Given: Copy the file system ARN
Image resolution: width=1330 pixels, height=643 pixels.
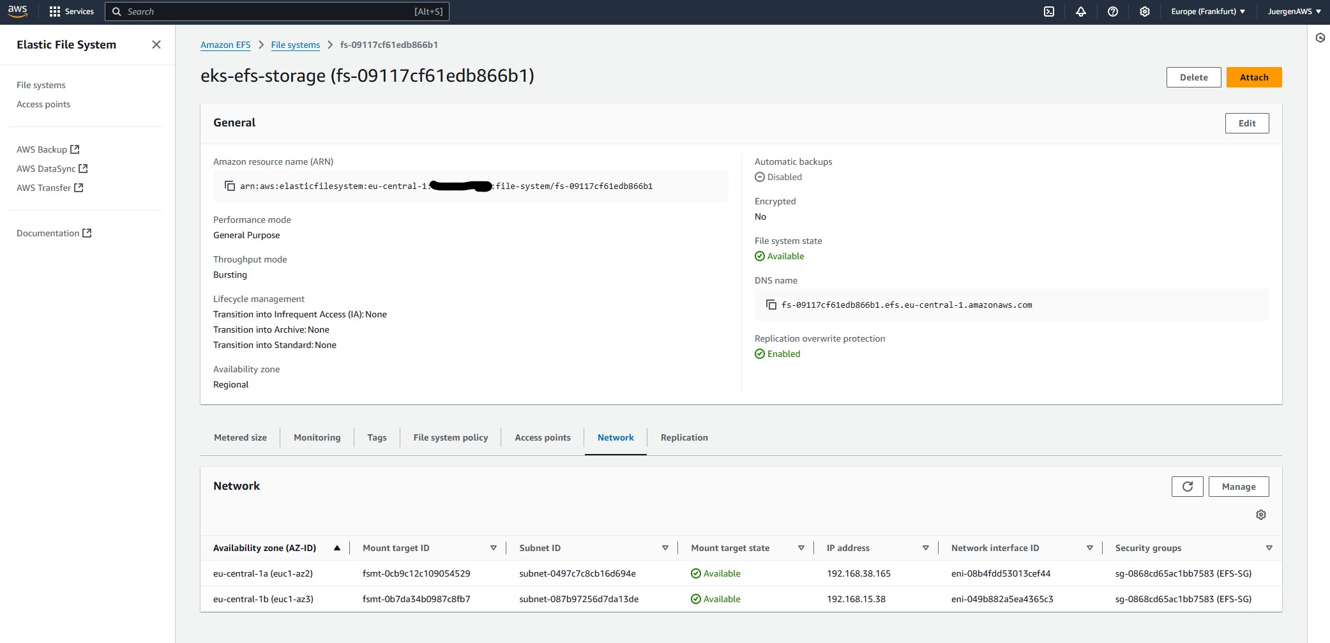Looking at the screenshot, I should point(229,186).
